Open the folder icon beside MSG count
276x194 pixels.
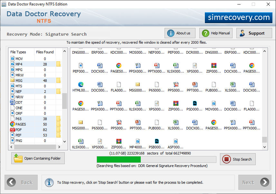coord(58,80)
